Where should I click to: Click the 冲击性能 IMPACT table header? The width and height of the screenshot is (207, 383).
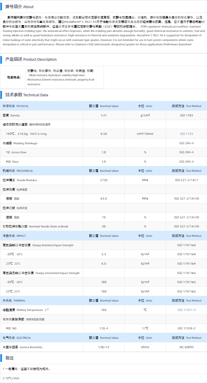click(x=14, y=236)
